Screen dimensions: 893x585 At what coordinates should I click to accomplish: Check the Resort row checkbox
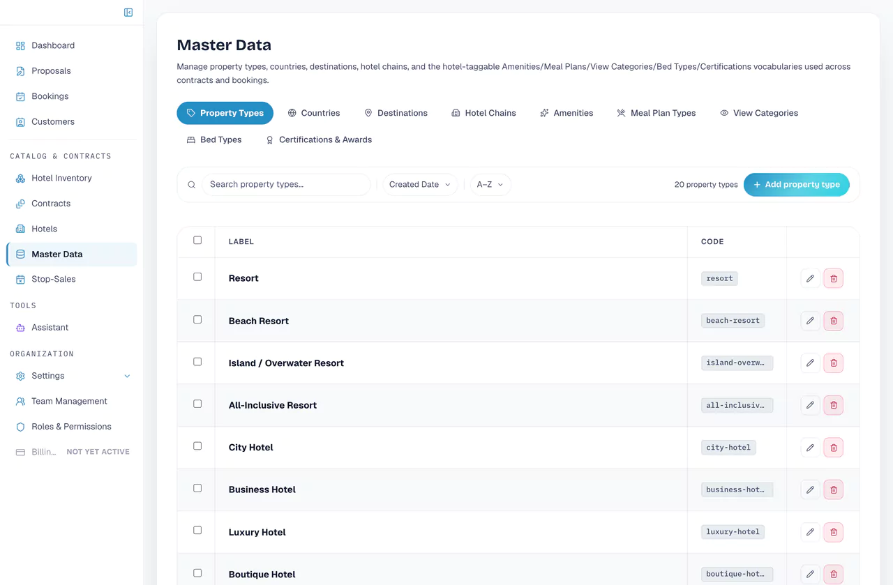click(x=197, y=277)
